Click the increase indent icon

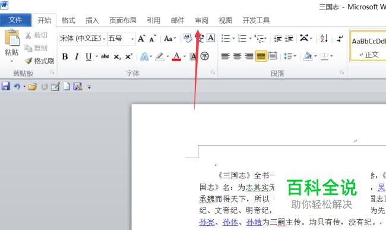[x=289, y=39]
